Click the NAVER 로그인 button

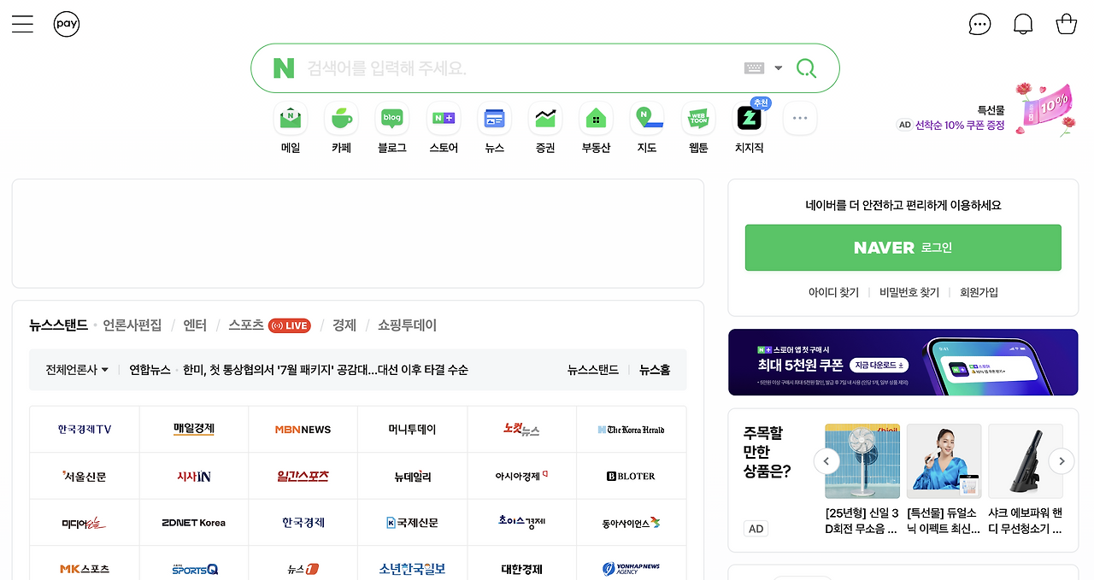click(x=903, y=248)
